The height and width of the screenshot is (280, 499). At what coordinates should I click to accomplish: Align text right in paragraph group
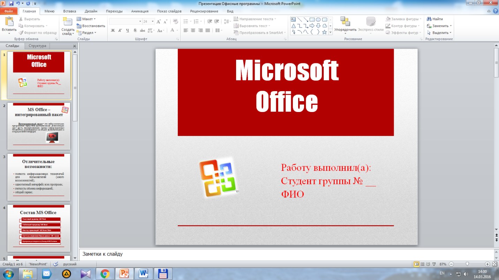[x=201, y=31]
